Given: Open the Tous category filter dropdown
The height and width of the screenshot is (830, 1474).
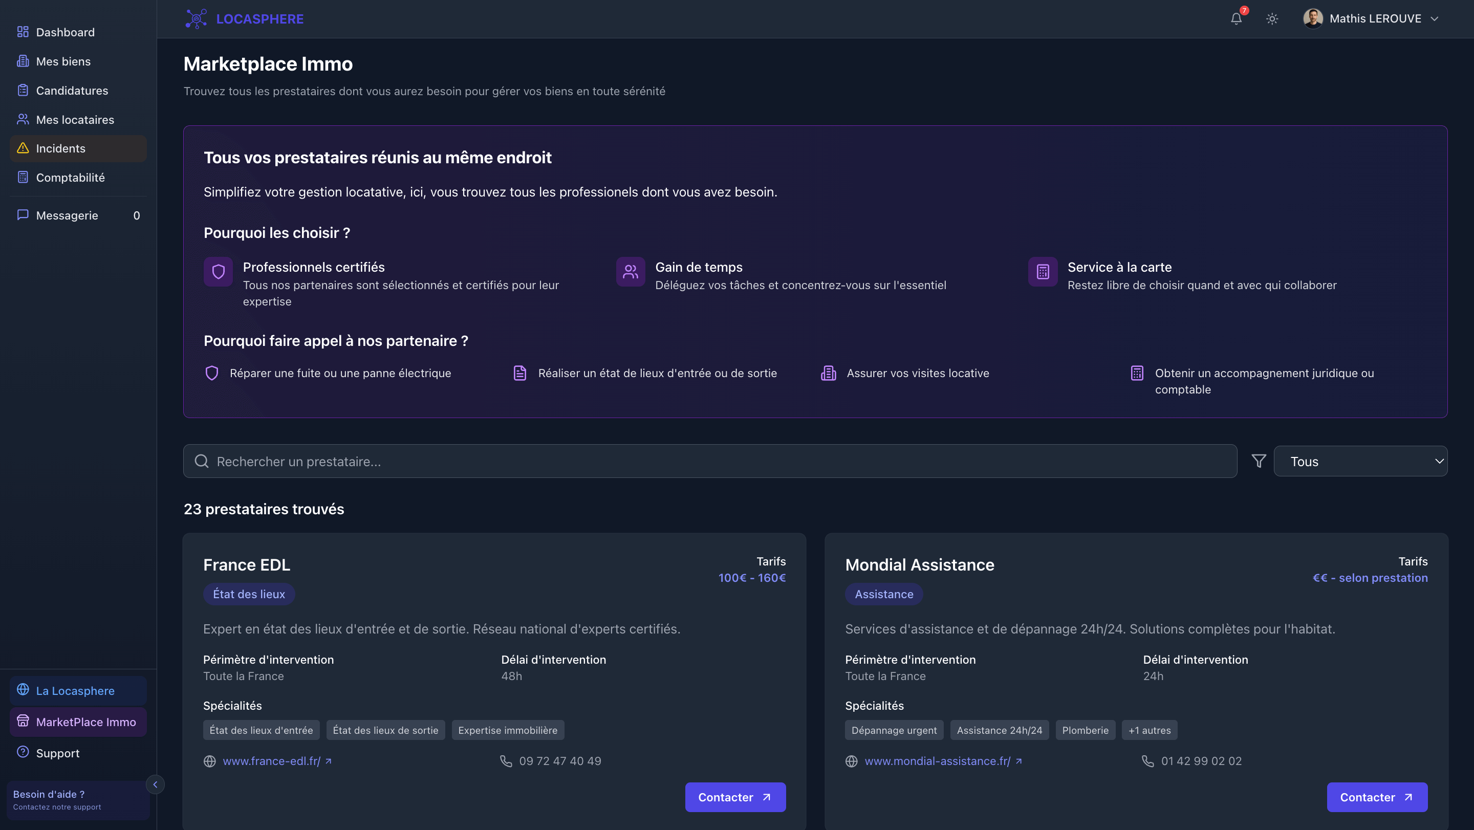Looking at the screenshot, I should [x=1360, y=461].
